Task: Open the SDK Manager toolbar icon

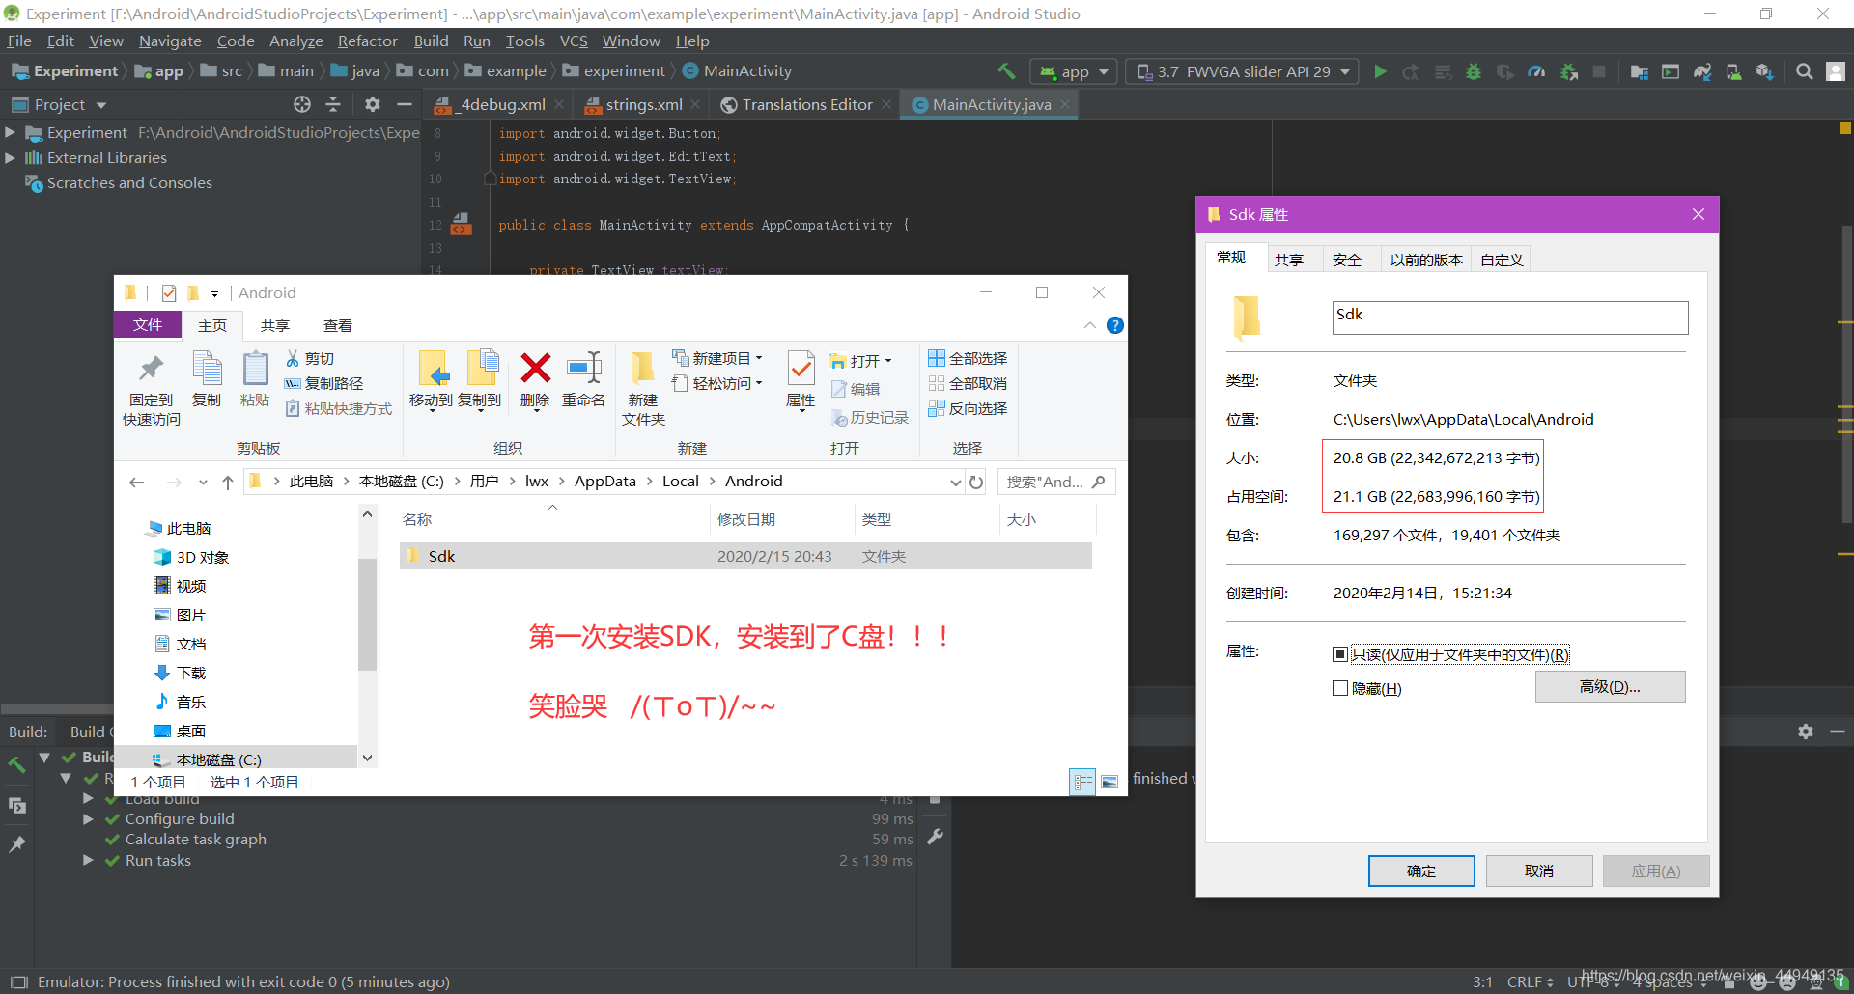Action: coord(1765,71)
